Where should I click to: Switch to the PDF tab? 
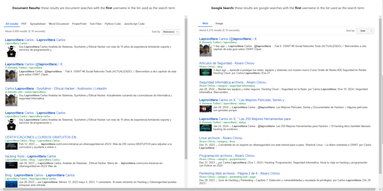pos(24,24)
